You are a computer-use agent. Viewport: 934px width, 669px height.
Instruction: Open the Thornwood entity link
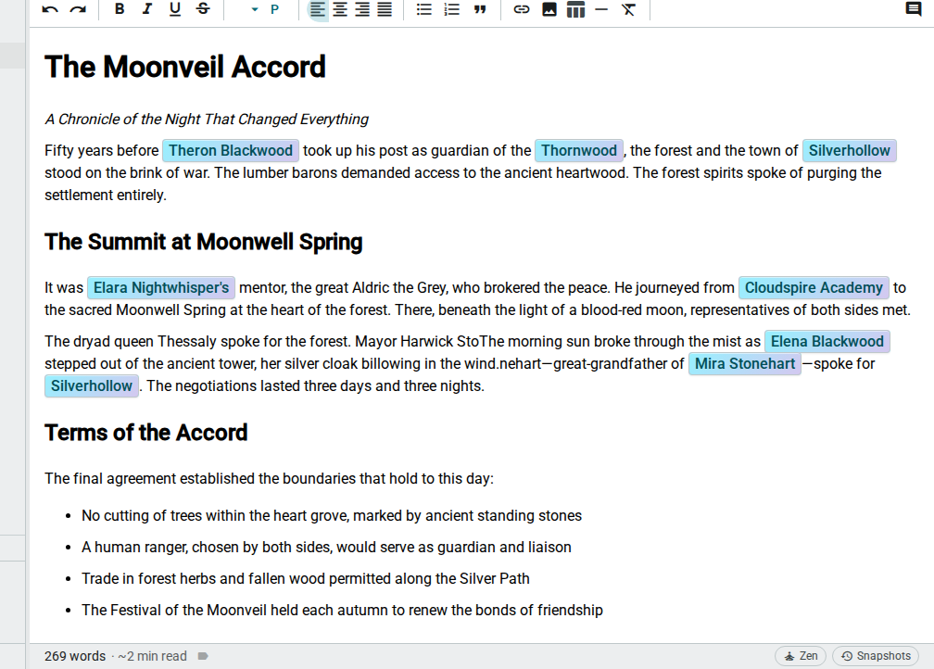(579, 151)
